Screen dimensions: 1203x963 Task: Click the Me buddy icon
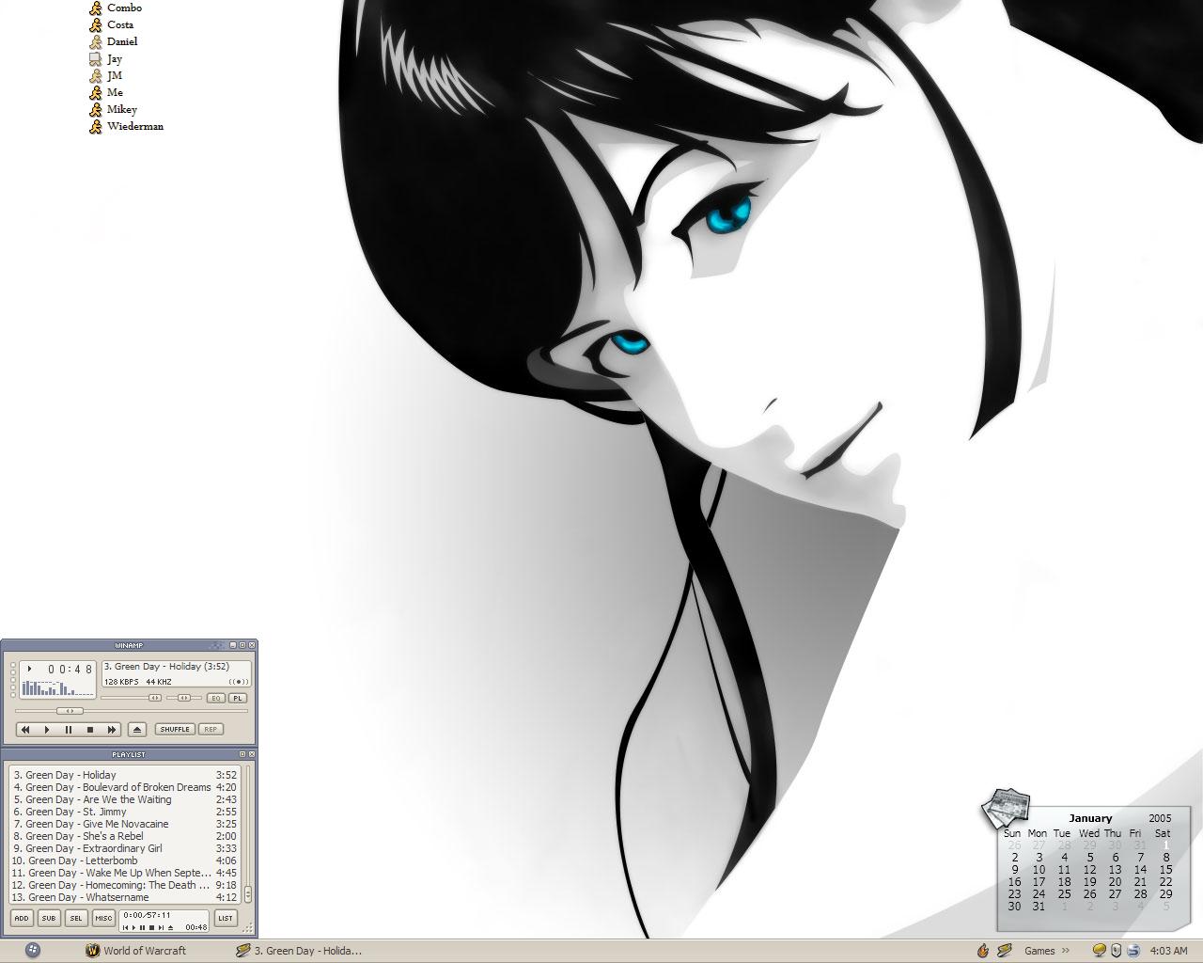[95, 92]
